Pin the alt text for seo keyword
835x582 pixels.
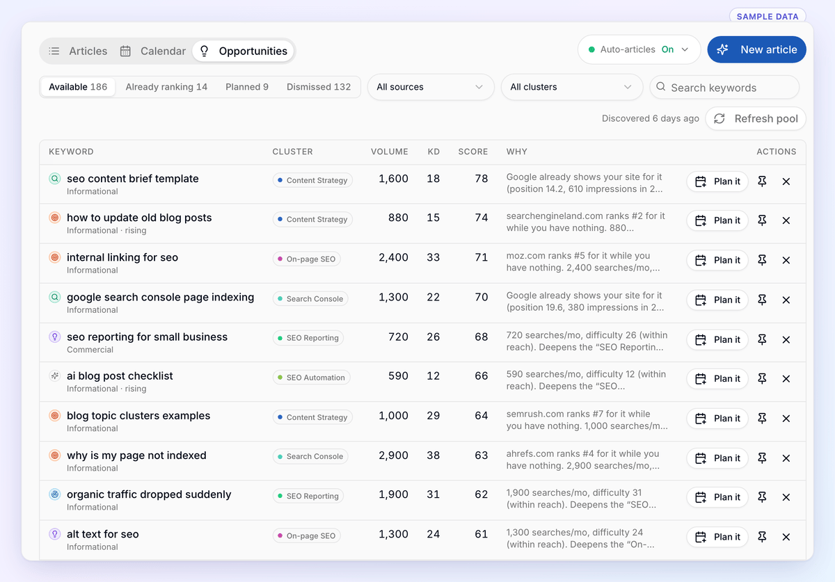tap(762, 537)
